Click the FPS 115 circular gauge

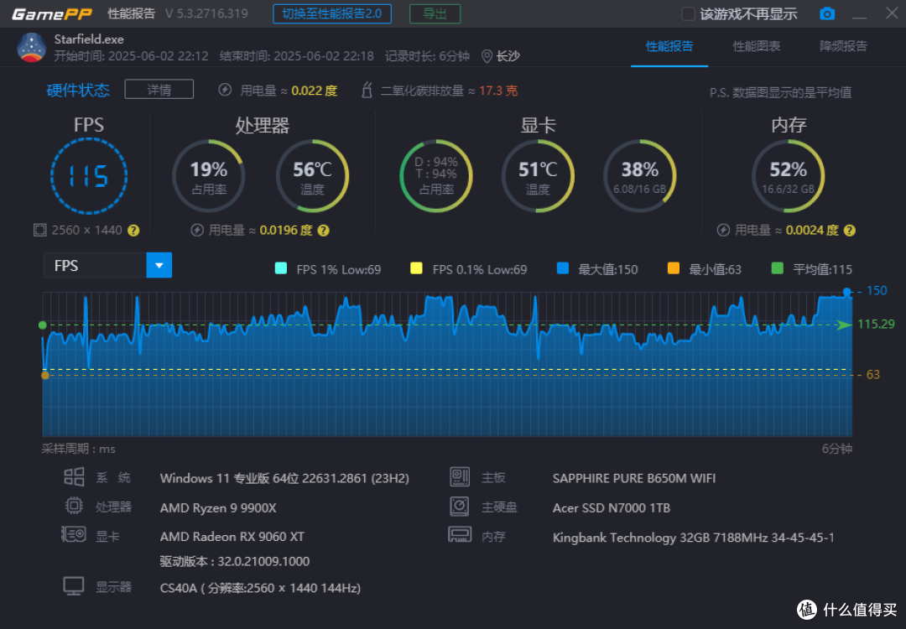coord(88,176)
